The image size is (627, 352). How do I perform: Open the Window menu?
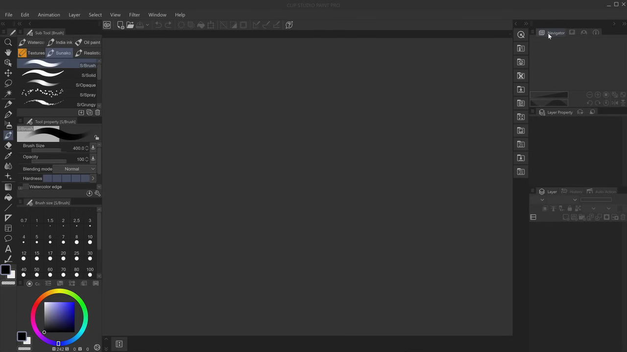tap(157, 15)
